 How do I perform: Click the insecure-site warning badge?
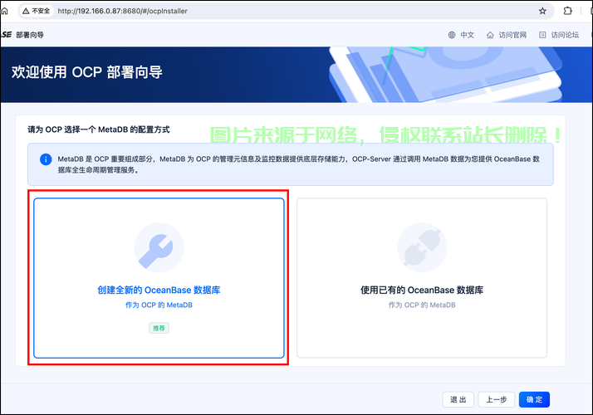pos(37,11)
